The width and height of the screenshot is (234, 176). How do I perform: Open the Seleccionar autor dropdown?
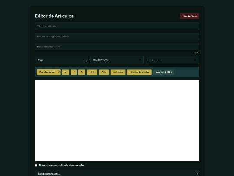point(117,173)
